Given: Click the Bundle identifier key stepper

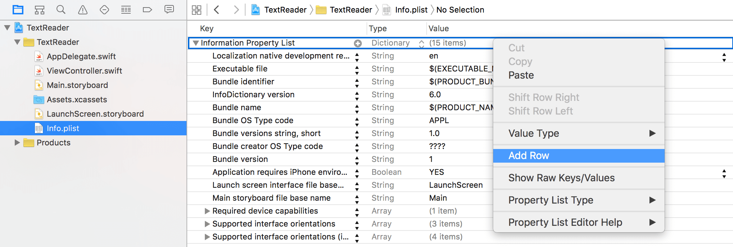Looking at the screenshot, I should click(x=357, y=82).
